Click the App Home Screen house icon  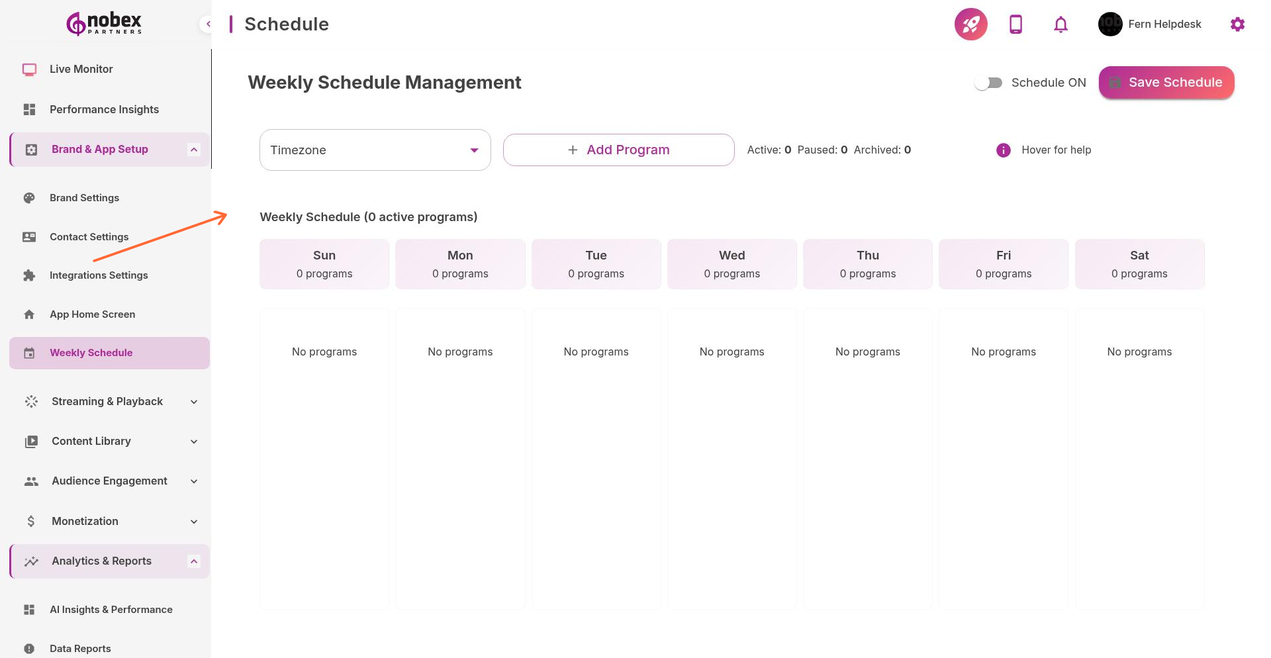point(30,314)
